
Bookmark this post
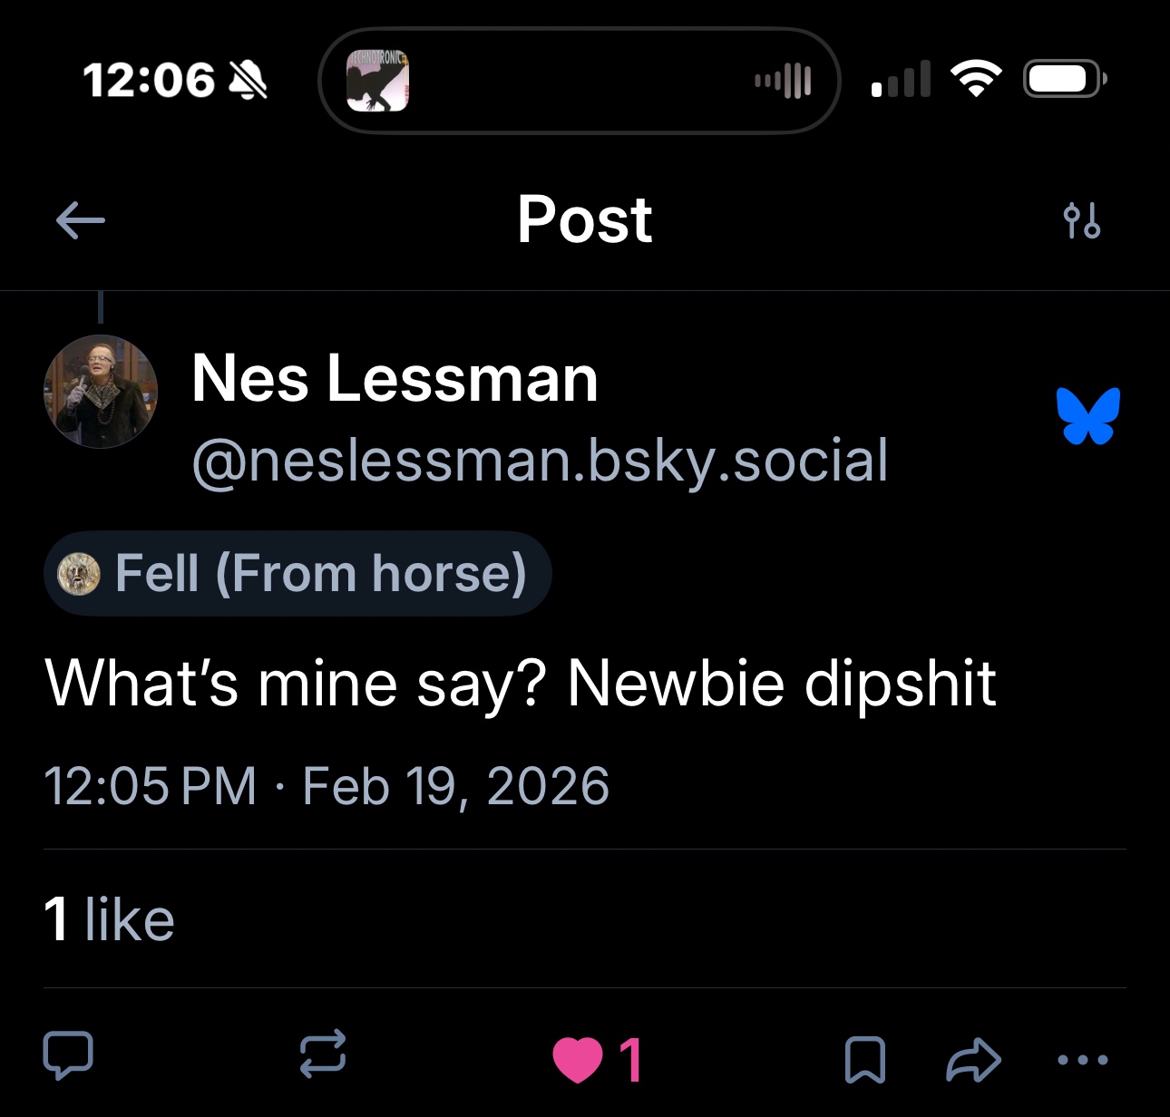[x=864, y=1059]
